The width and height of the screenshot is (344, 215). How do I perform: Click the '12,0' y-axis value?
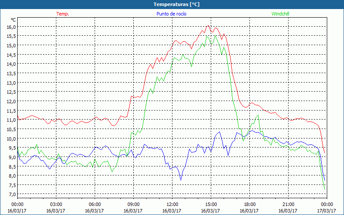click(11, 101)
